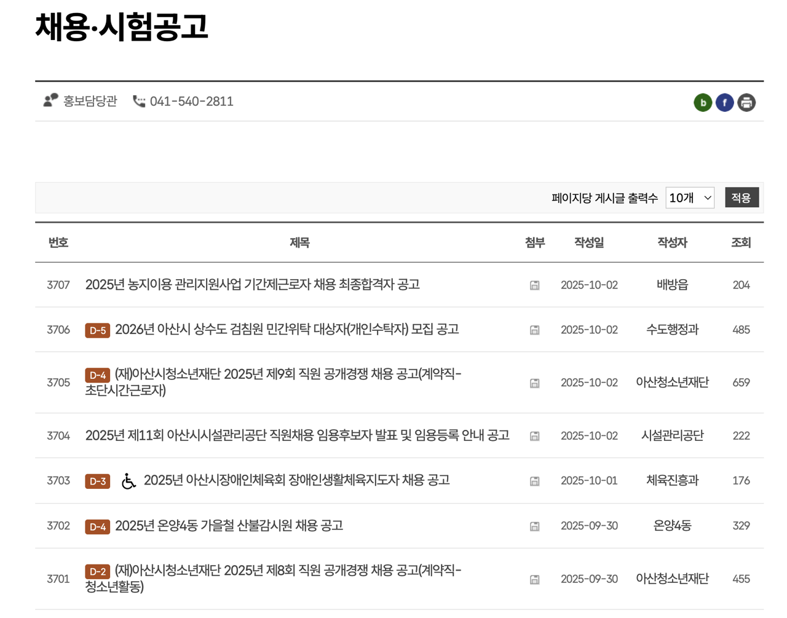Open the attachment icon on post 3707
Viewport: 787px width, 618px height.
tap(534, 285)
